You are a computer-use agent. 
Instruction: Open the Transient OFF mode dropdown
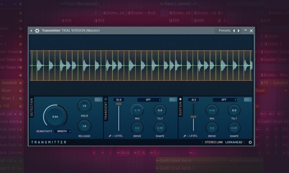(149, 100)
